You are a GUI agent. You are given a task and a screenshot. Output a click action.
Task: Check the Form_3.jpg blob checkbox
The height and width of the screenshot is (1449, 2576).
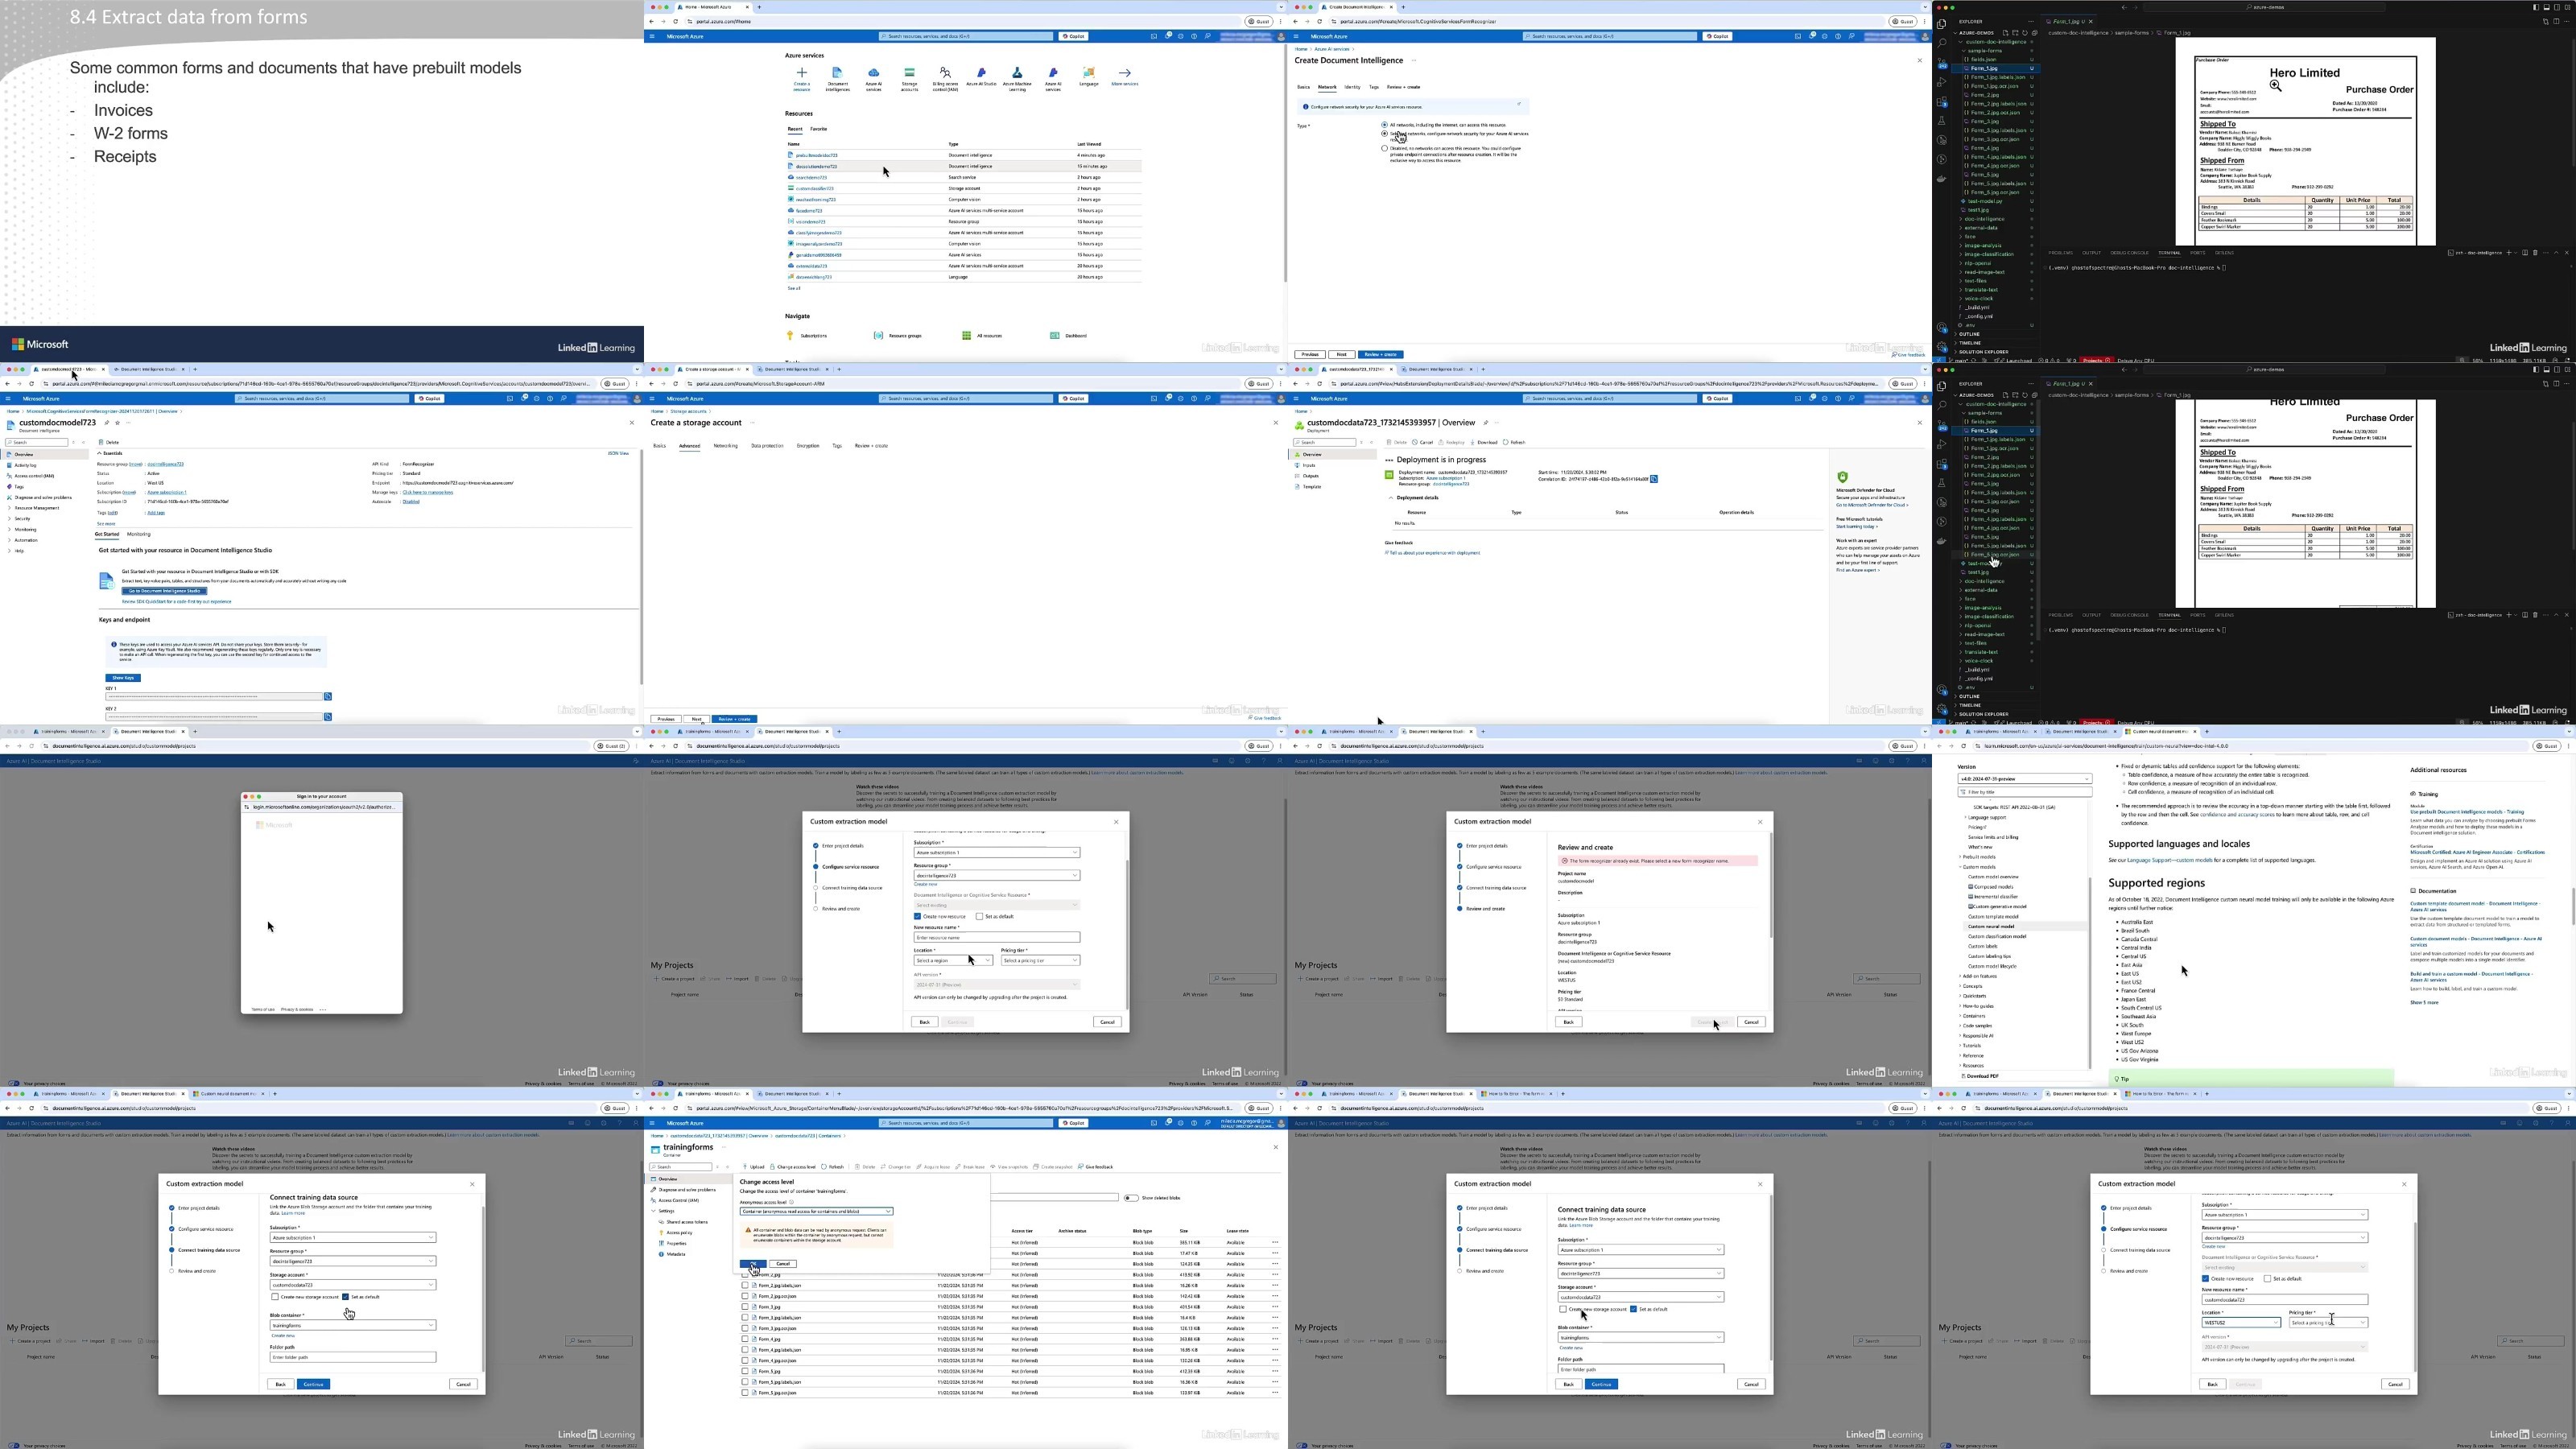point(745,1307)
